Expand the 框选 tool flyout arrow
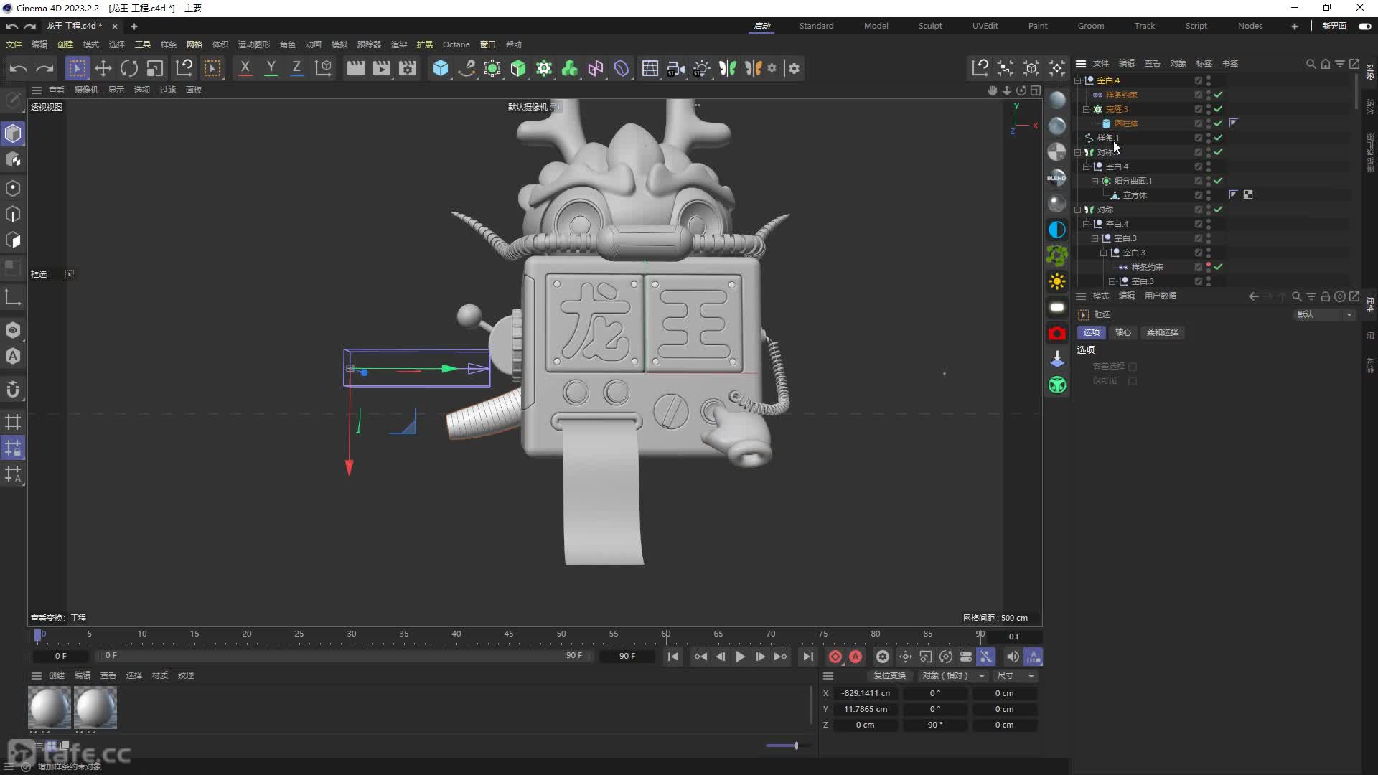 pyautogui.click(x=70, y=274)
